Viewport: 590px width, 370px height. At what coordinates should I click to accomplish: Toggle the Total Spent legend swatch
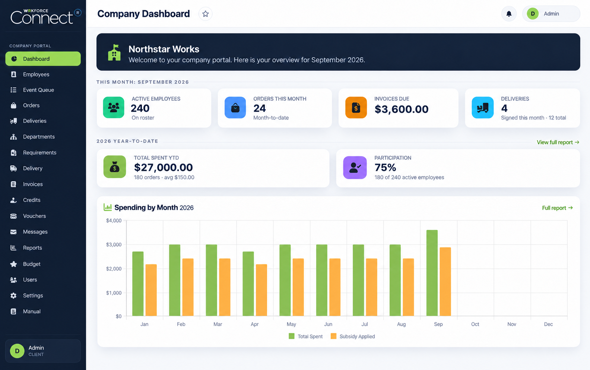[x=292, y=336]
